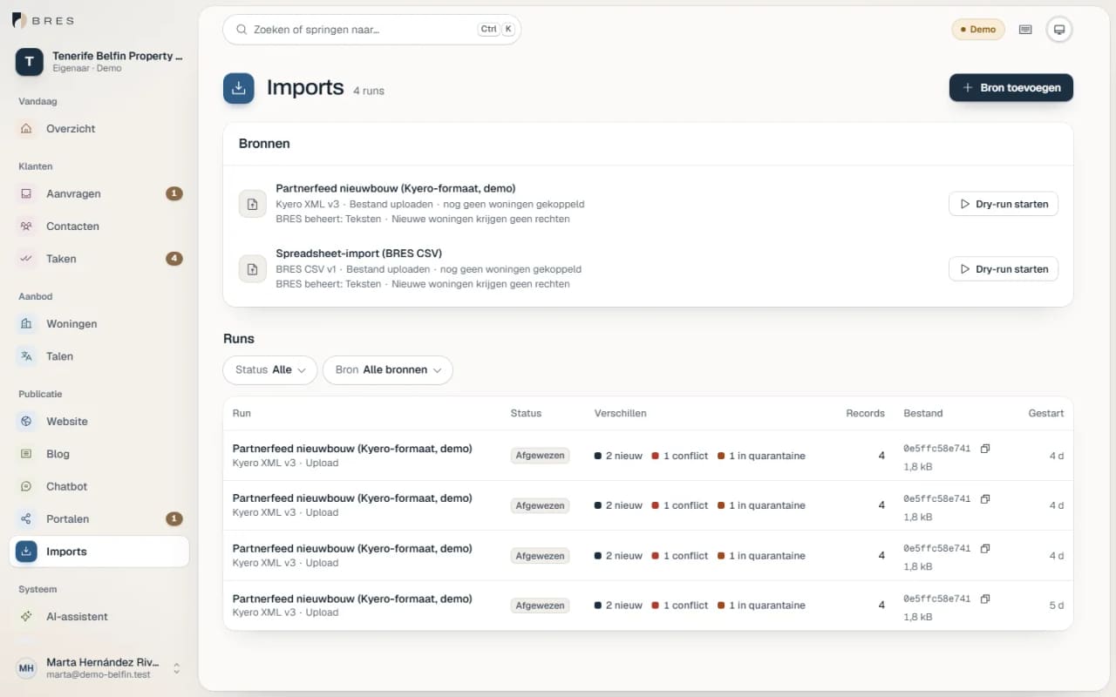Open the Chatbot icon in the sidebar
Viewport: 1116px width, 697px height.
26,486
